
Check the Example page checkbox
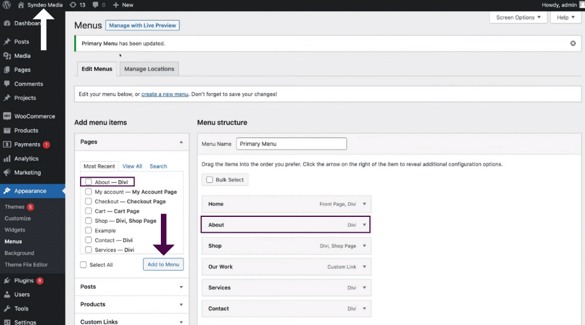(88, 230)
